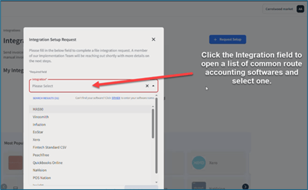Click the Integrations breadcrumb in background
This screenshot has height=190, width=308.
click(12, 31)
